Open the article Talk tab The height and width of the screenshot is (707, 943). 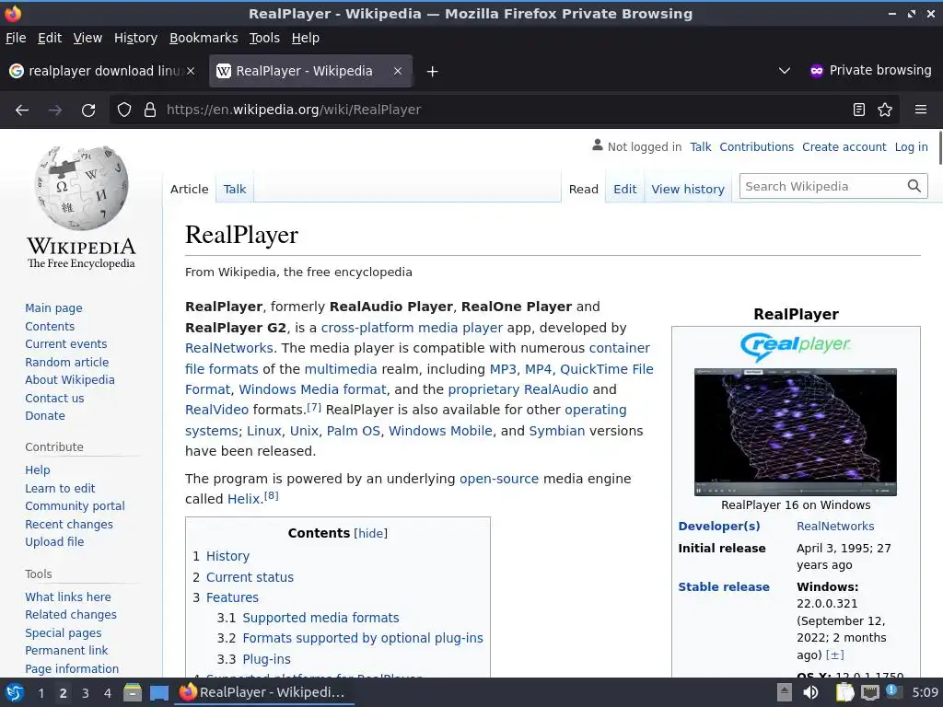[x=235, y=190]
